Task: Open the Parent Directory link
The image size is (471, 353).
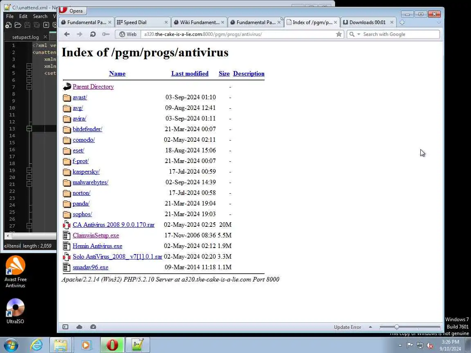Action: pos(93,87)
